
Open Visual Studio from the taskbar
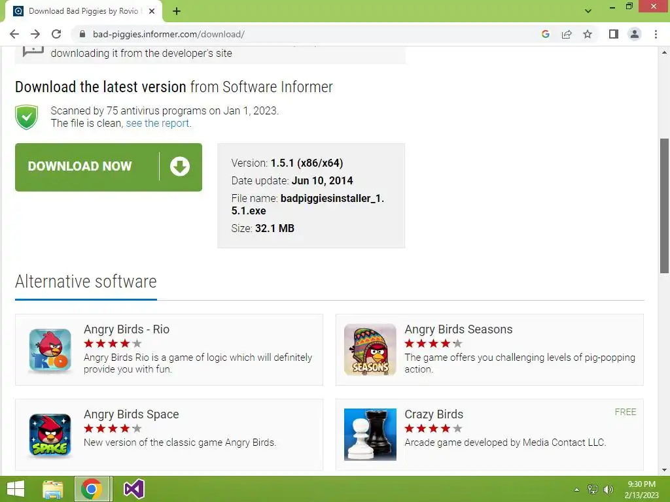coord(133,489)
